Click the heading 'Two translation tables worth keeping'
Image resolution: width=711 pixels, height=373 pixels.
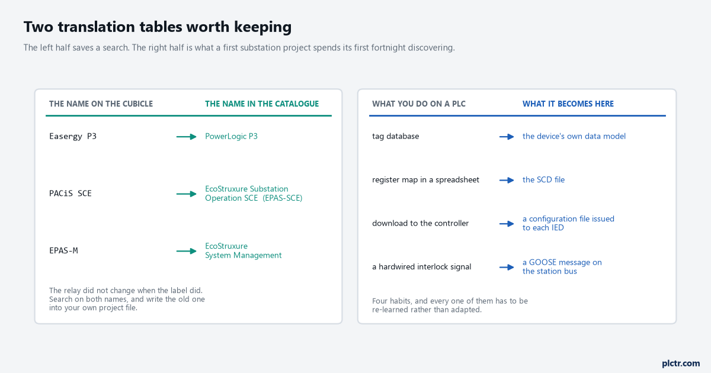(158, 27)
